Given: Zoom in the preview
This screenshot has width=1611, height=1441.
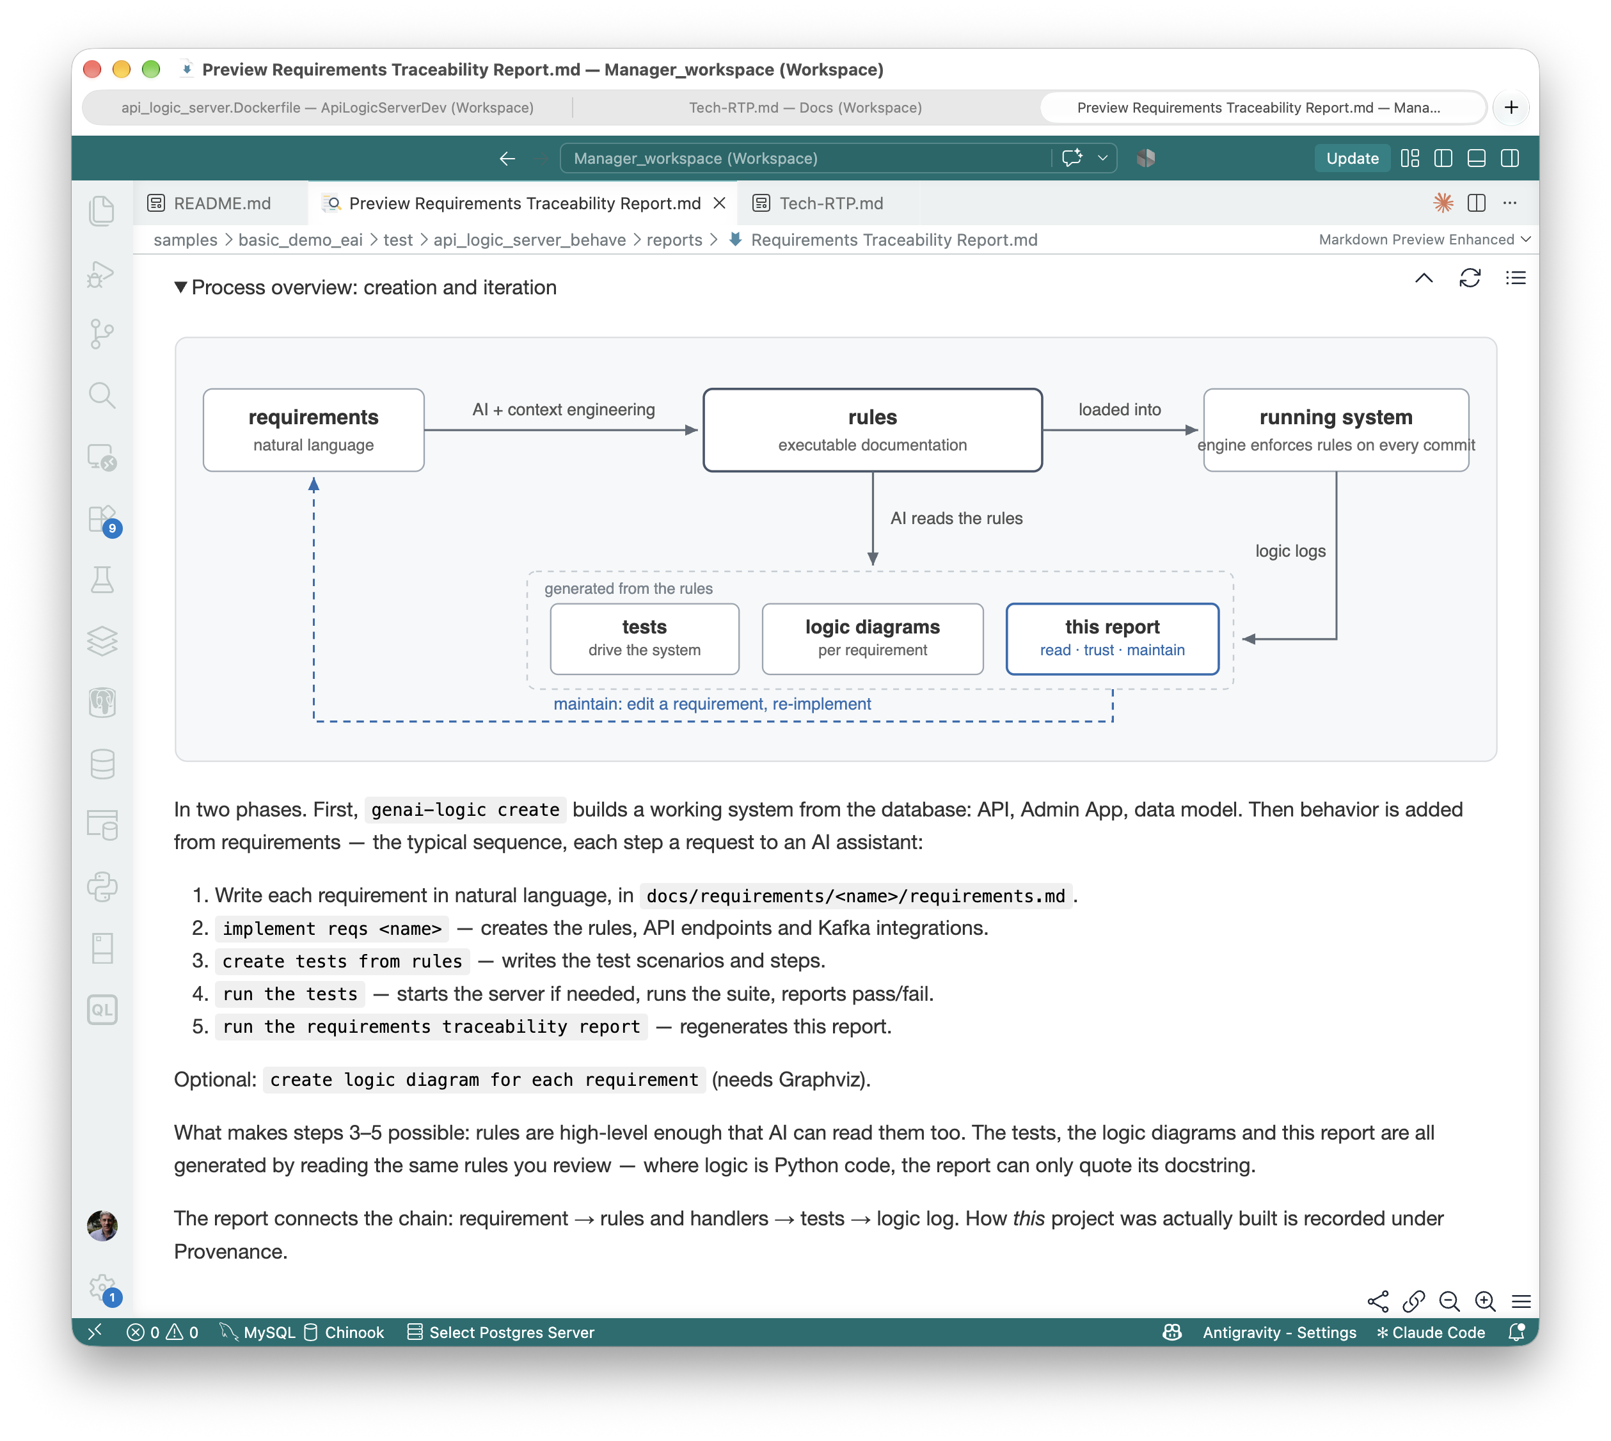Looking at the screenshot, I should [x=1485, y=1301].
